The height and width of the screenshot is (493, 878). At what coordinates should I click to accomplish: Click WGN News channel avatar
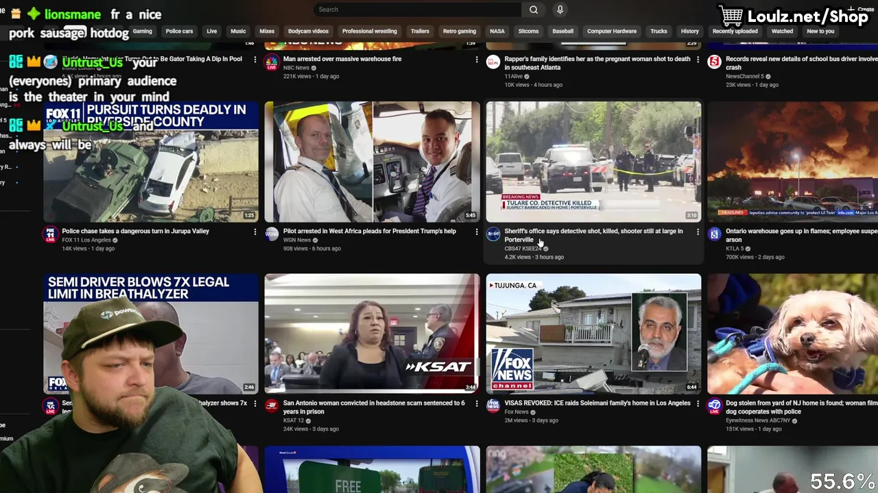tap(272, 234)
